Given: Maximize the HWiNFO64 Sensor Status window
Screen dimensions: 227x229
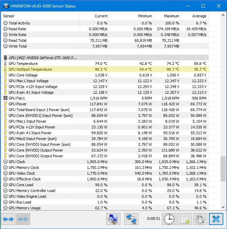Looking at the screenshot, I should (203, 6).
